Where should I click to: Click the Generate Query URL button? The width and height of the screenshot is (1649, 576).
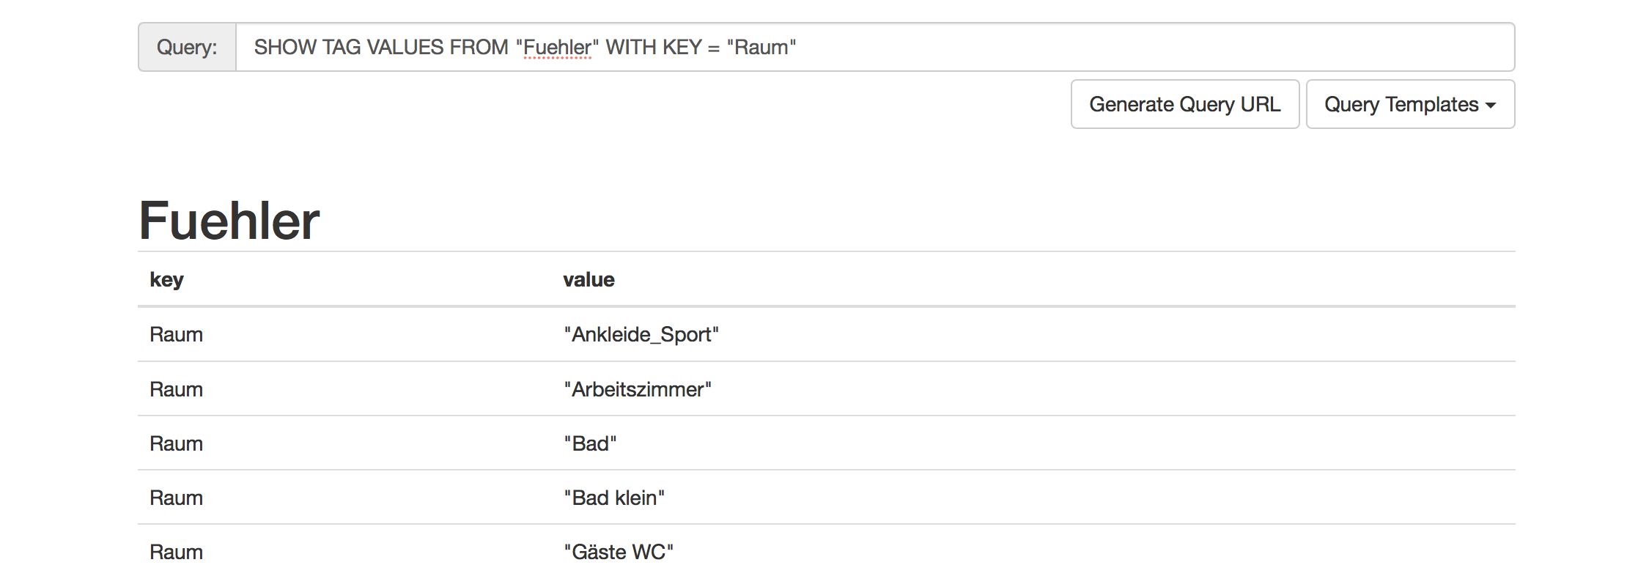point(1184,104)
